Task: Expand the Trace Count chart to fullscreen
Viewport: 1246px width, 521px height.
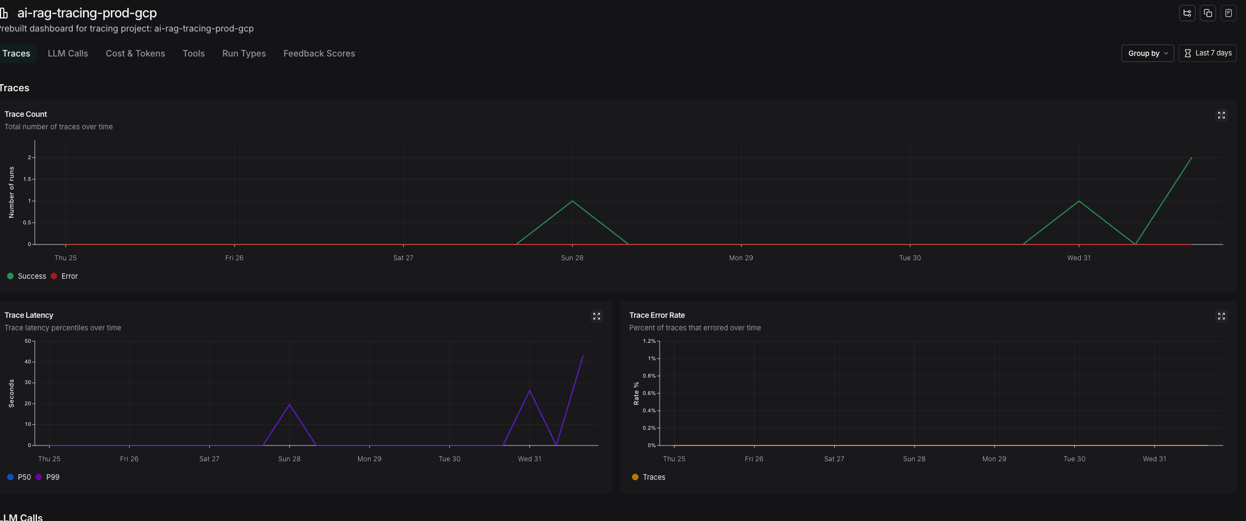Action: [x=1221, y=115]
